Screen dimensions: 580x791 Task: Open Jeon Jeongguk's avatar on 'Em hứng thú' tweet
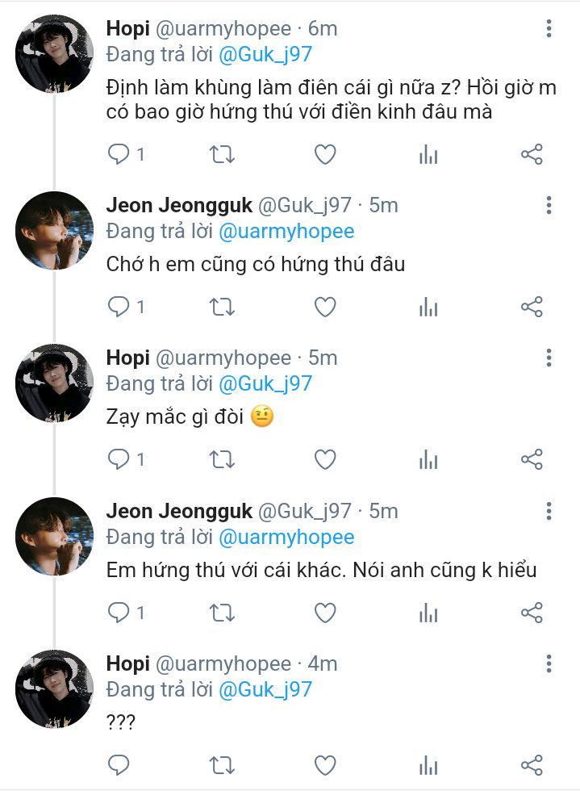[x=55, y=535]
